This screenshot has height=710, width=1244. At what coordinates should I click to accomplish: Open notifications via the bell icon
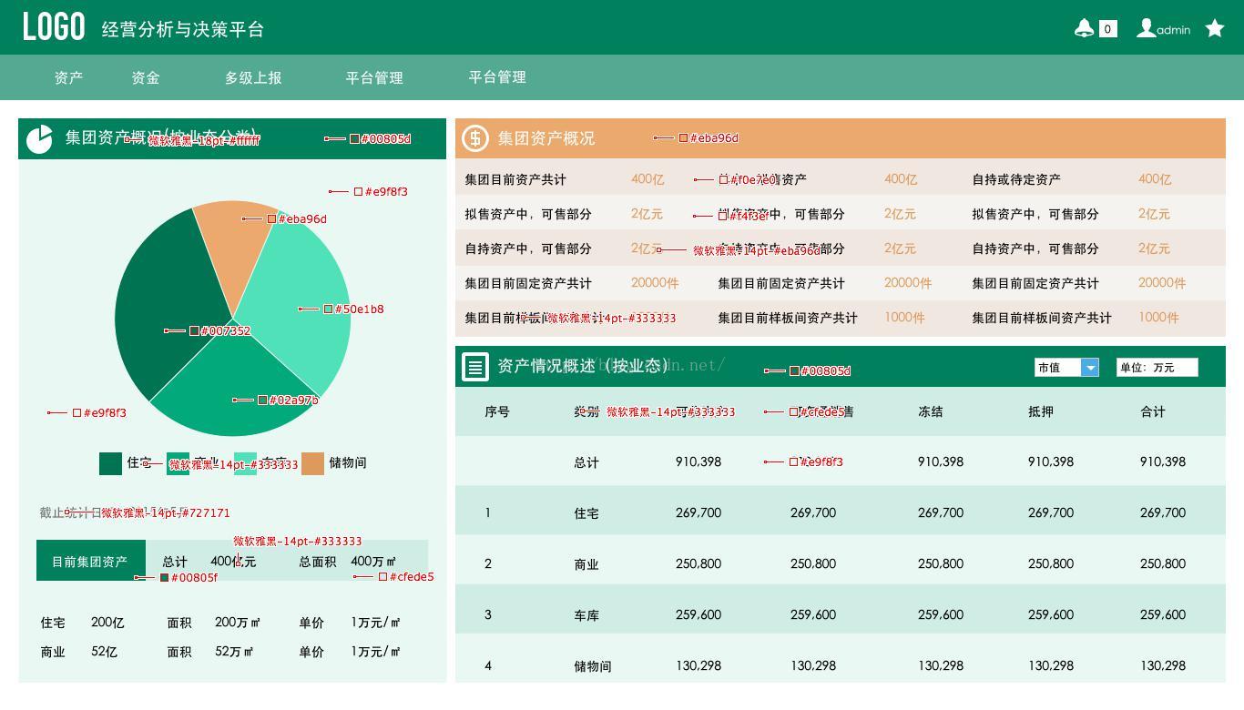point(1084,28)
